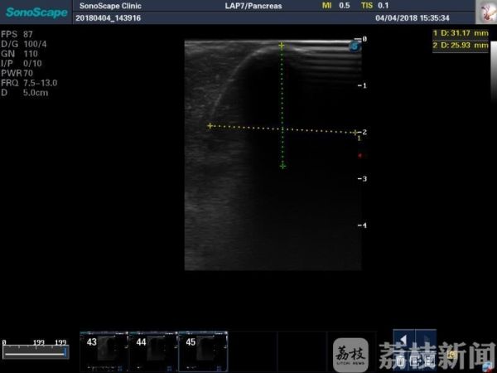Image resolution: width=497 pixels, height=373 pixels.
Task: Click the red focus marker on depth scale
Action: coord(359,155)
